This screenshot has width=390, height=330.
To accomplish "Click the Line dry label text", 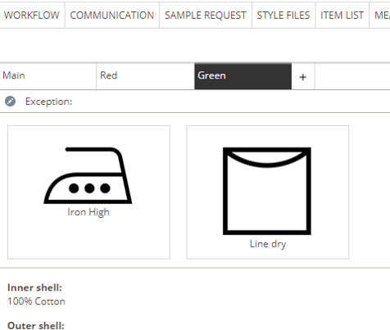I will pyautogui.click(x=268, y=244).
